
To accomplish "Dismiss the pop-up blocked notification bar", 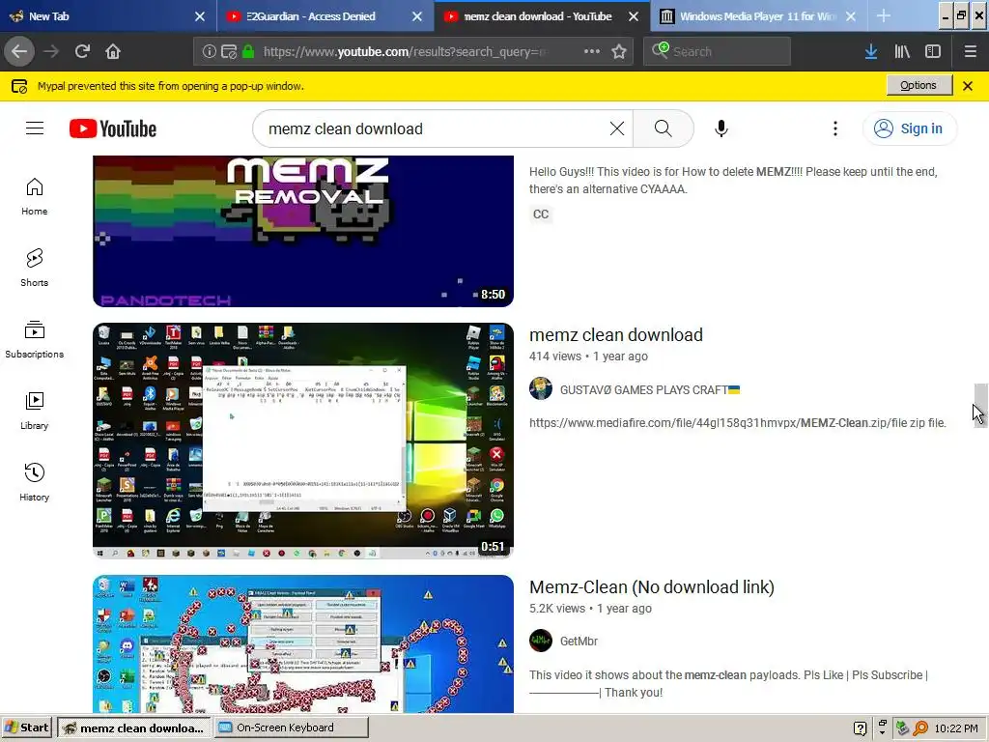I will 968,86.
